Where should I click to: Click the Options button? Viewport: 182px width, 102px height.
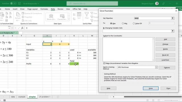point(167,67)
